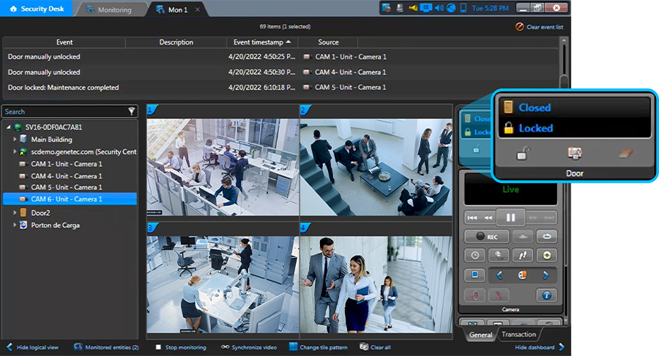The height and width of the screenshot is (356, 659).
Task: Pause the live video playback
Action: click(510, 218)
